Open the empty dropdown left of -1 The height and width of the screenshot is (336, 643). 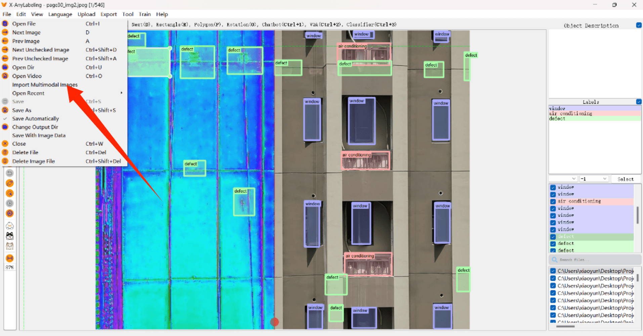pos(563,179)
